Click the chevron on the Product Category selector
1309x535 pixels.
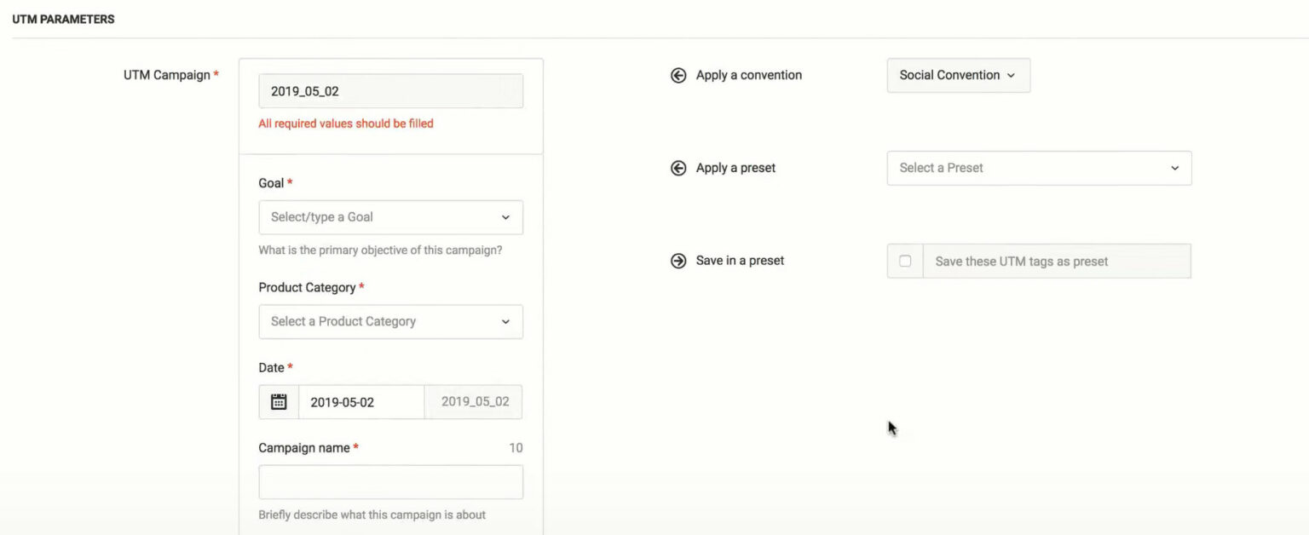[x=505, y=321]
